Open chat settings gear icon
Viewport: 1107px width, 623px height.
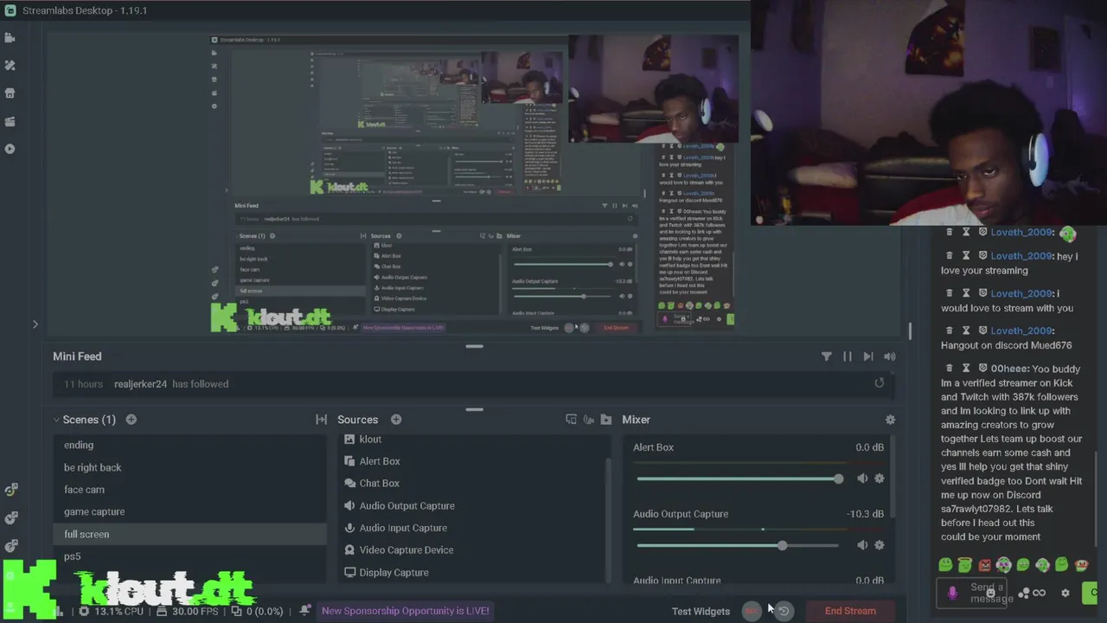(x=1065, y=594)
